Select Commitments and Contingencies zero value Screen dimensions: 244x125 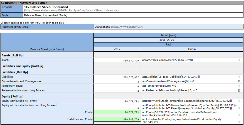(x=138, y=82)
